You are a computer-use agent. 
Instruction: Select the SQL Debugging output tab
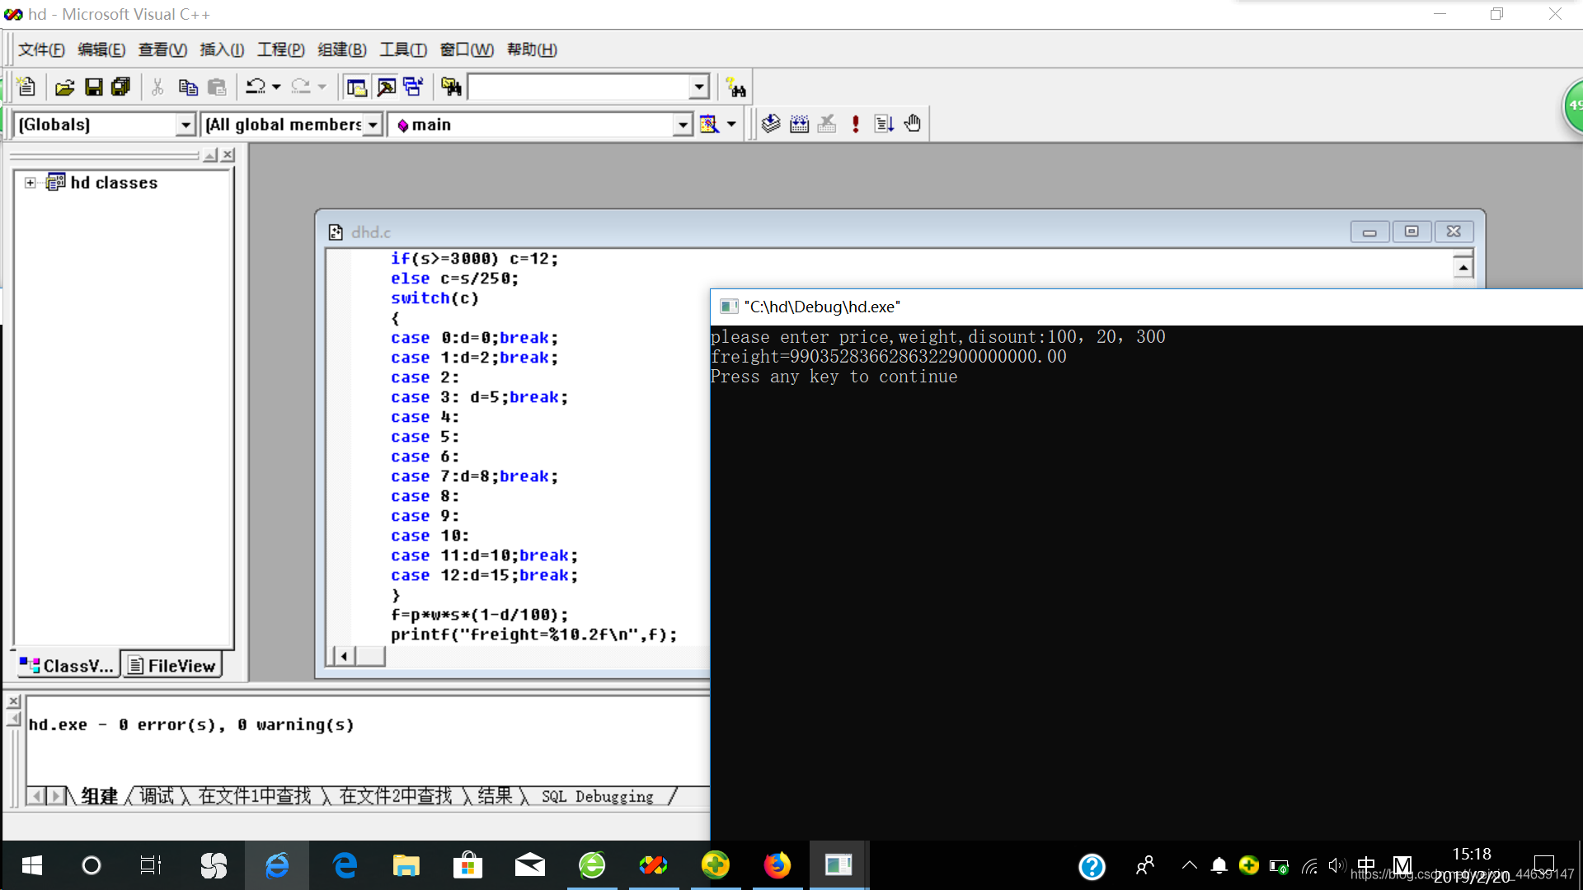[598, 796]
